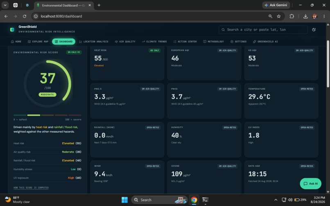Open the Explore Map tab
The height and width of the screenshot is (206, 330).
pos(38,42)
